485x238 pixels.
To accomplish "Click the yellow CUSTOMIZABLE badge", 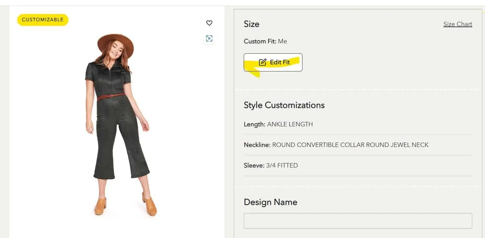I will (x=42, y=20).
